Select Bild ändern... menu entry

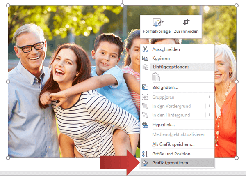[x=177, y=88]
